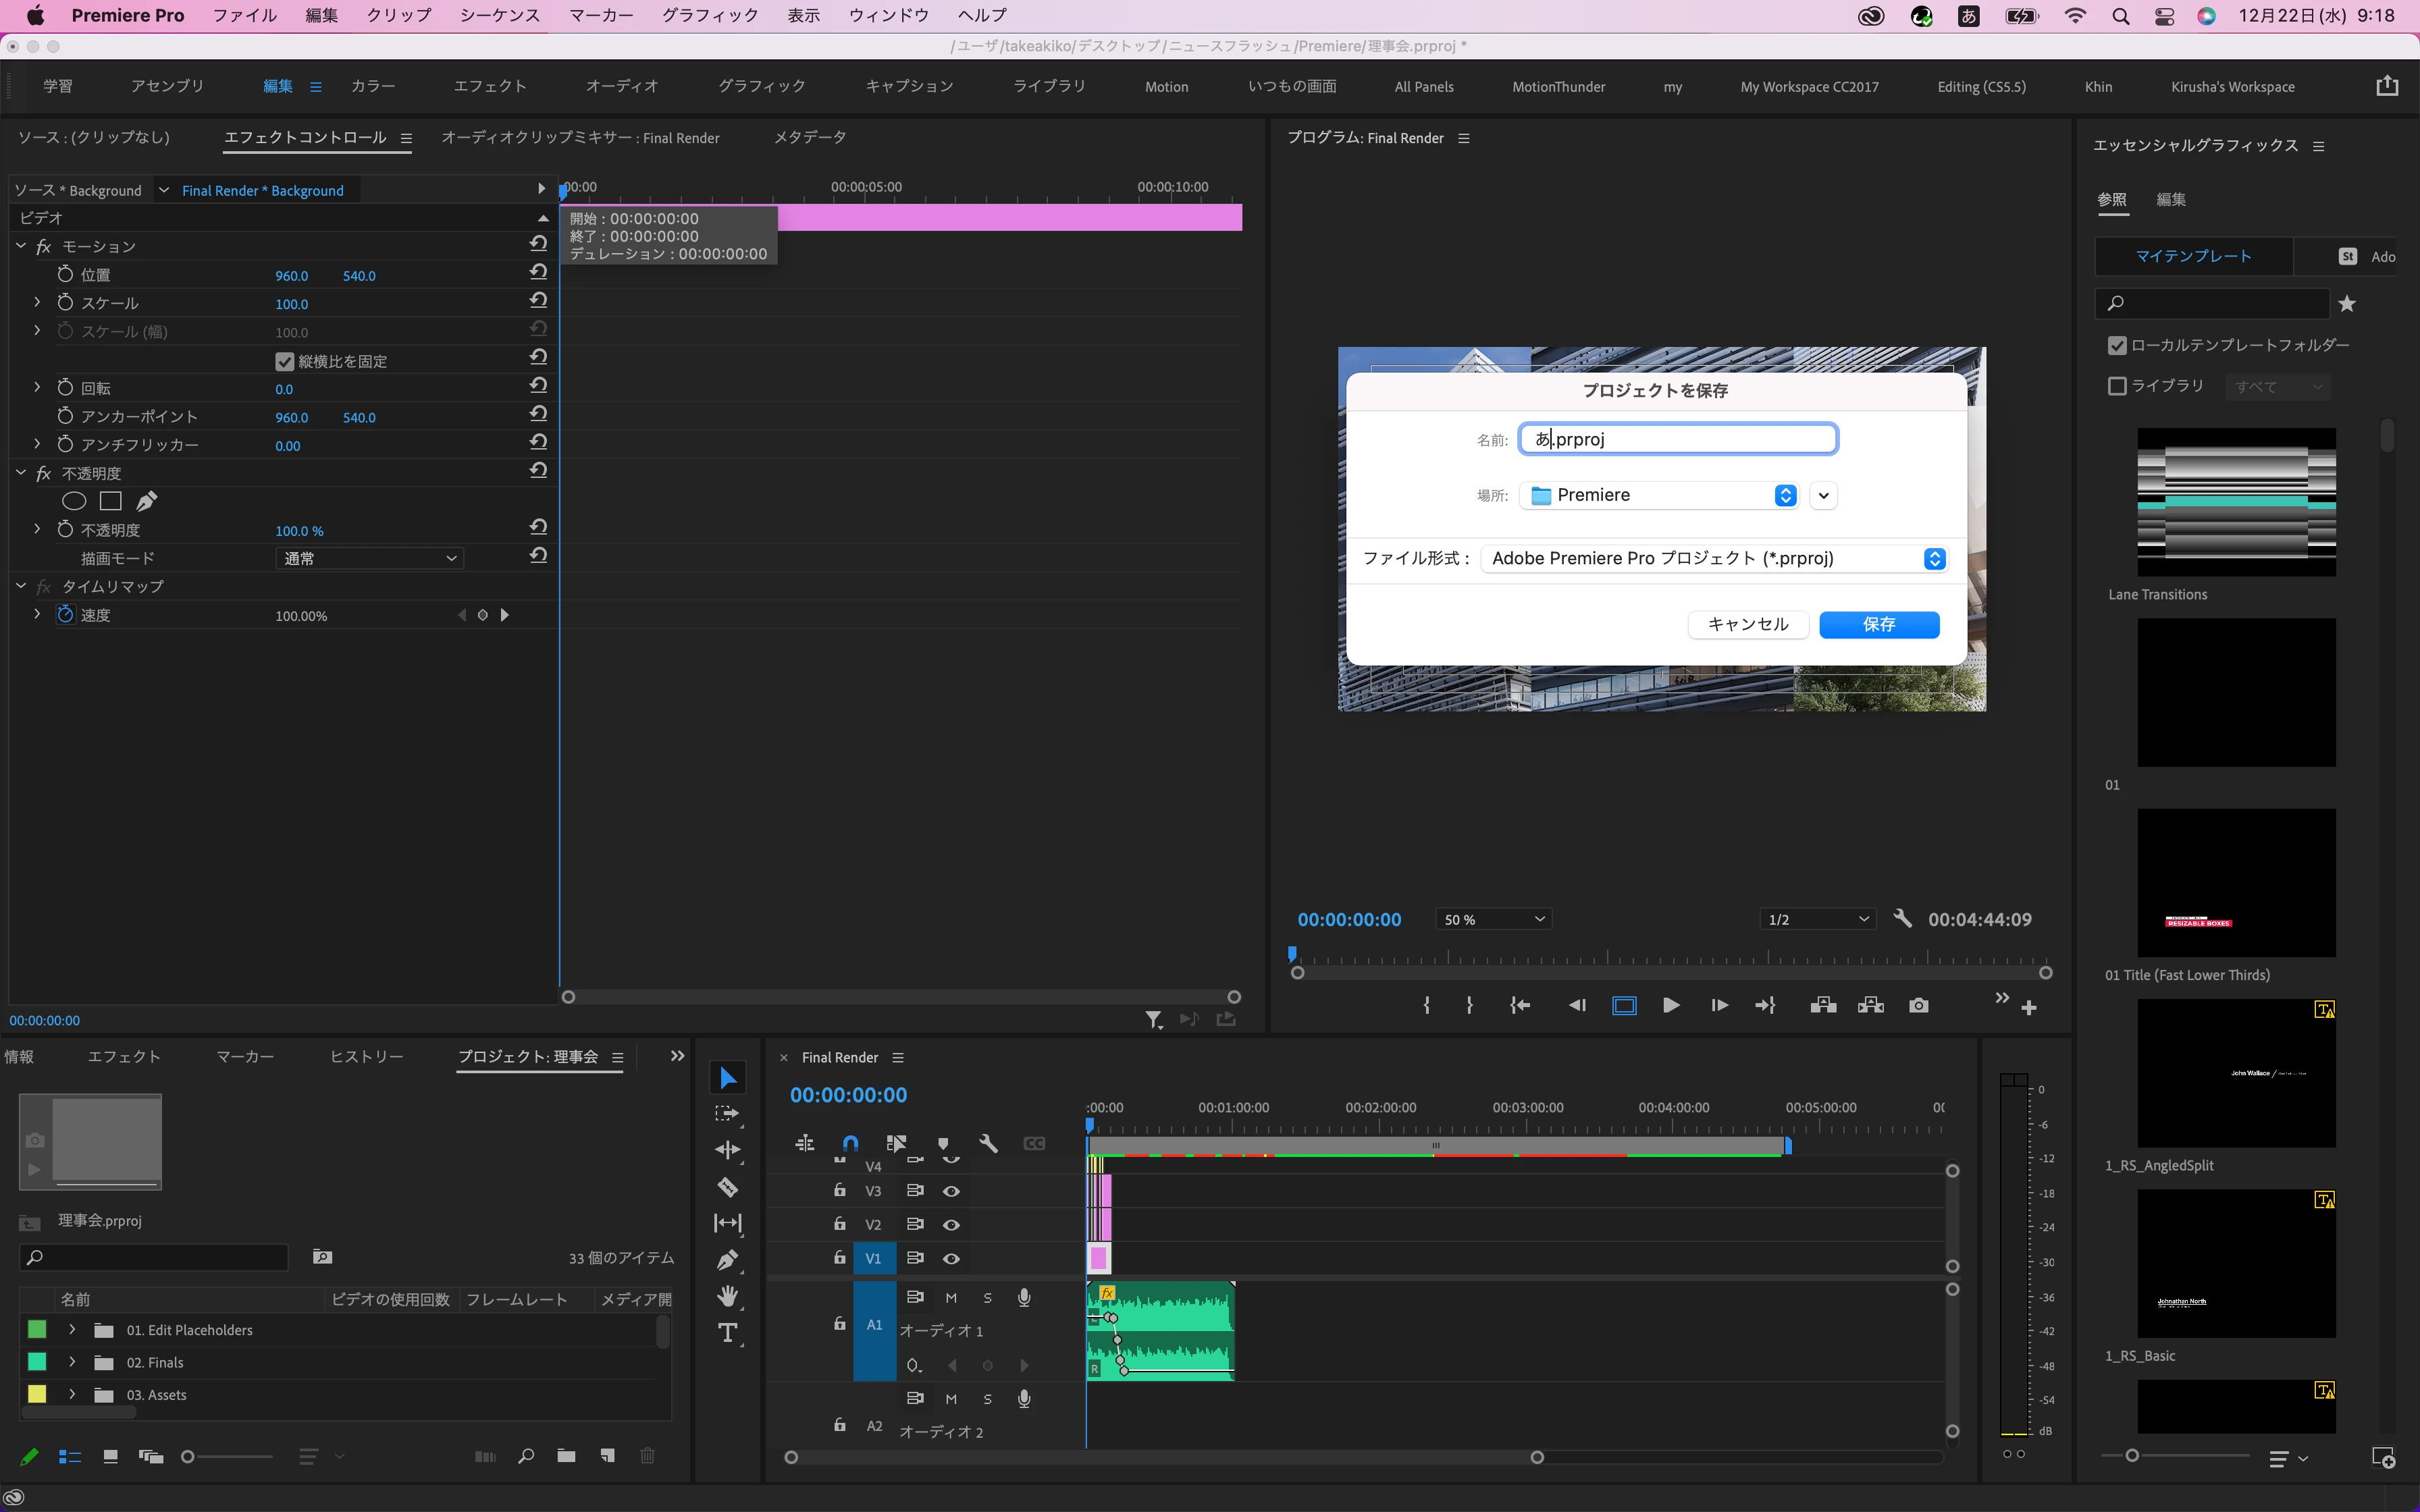
Task: Toggle timeline snap magnet icon
Action: [850, 1143]
